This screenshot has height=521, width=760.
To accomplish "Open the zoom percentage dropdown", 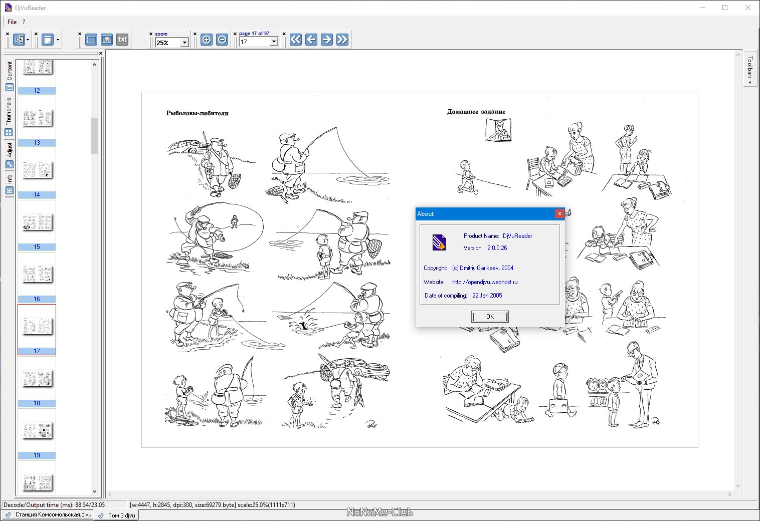I will pos(184,43).
